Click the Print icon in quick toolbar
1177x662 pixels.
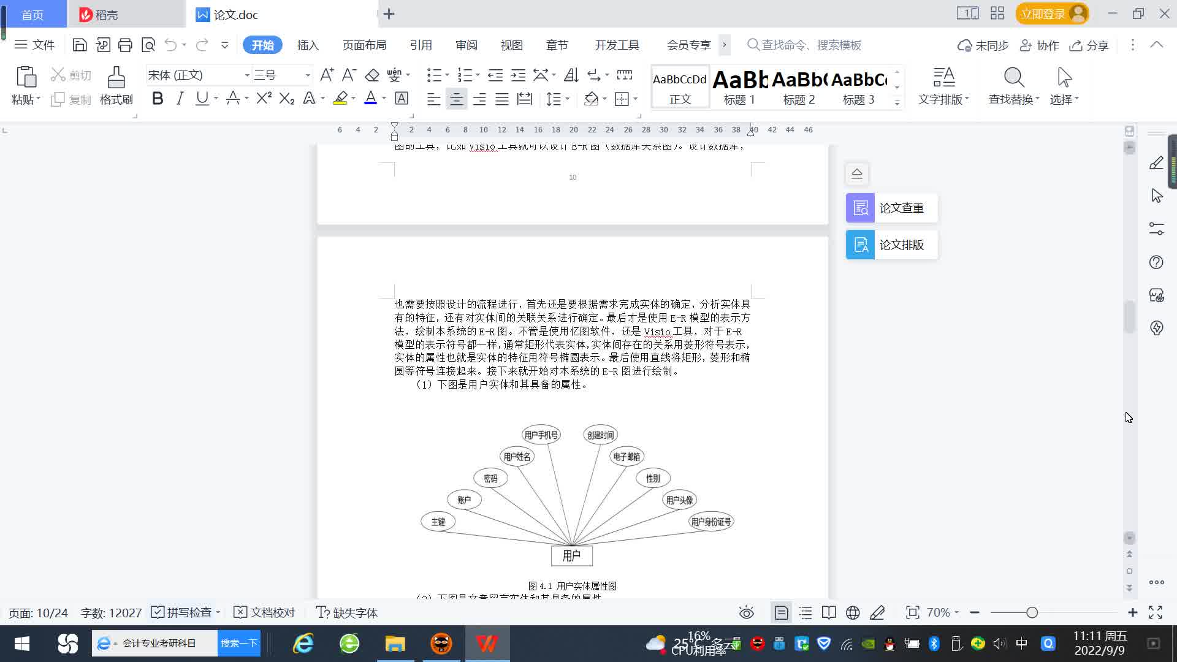pyautogui.click(x=125, y=45)
